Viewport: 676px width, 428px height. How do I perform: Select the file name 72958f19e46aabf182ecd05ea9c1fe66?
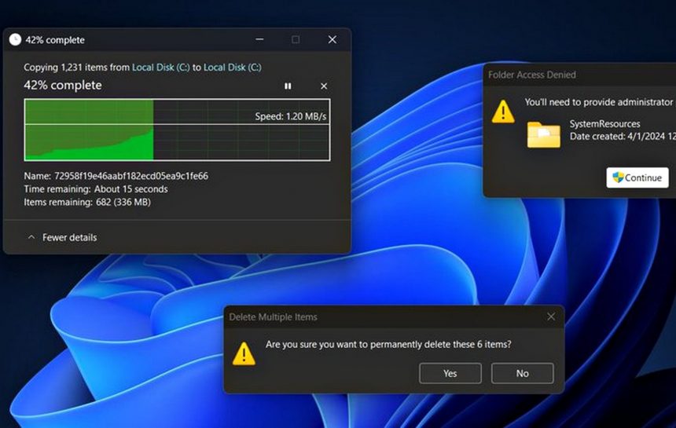131,176
